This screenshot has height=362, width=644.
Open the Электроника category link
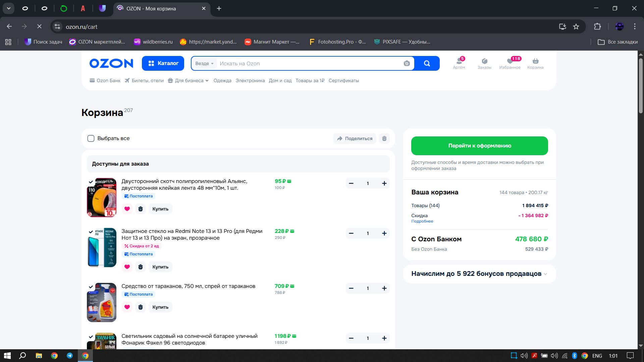(250, 80)
